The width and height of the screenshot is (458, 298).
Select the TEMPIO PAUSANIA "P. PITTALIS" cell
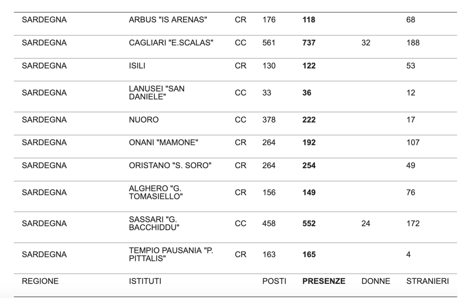(170, 254)
